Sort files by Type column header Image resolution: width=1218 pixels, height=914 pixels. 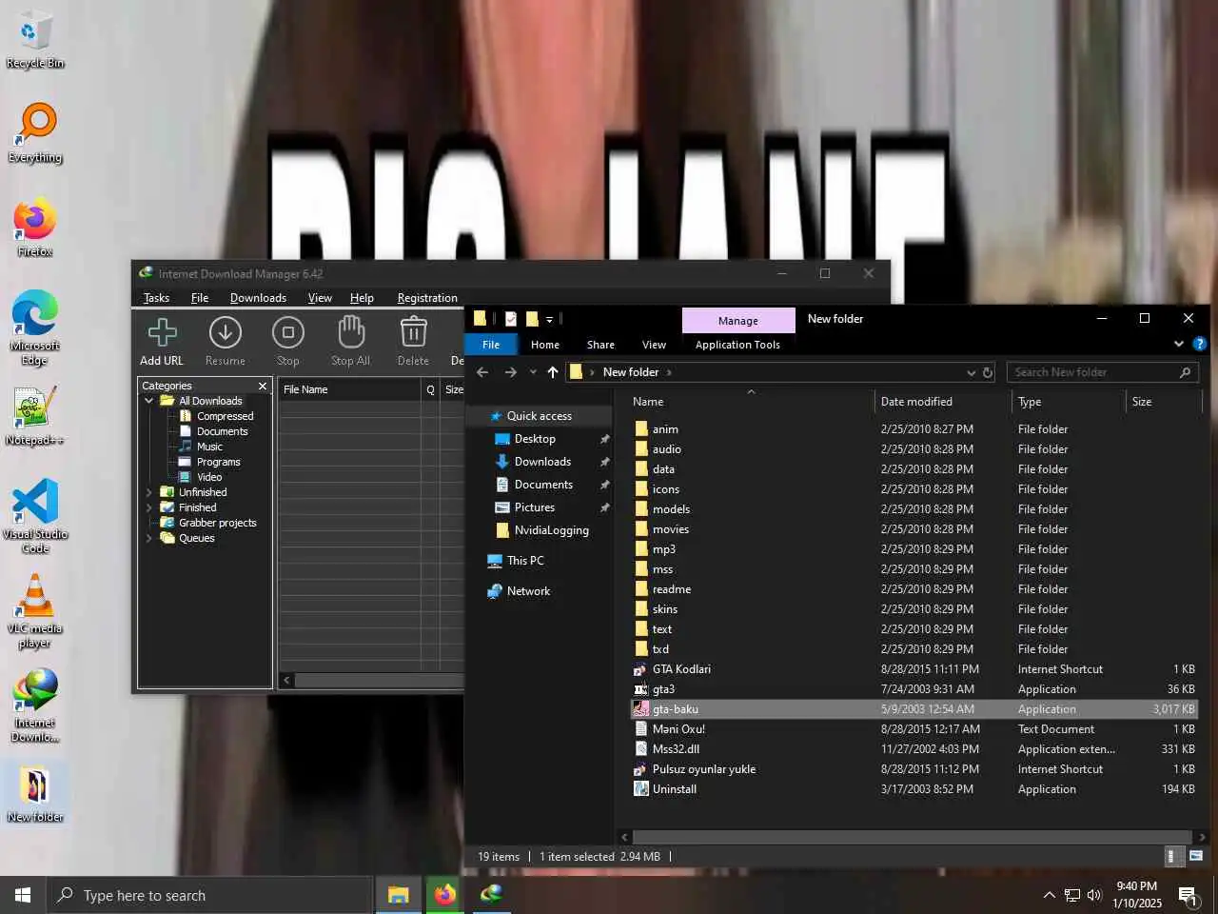(x=1069, y=402)
